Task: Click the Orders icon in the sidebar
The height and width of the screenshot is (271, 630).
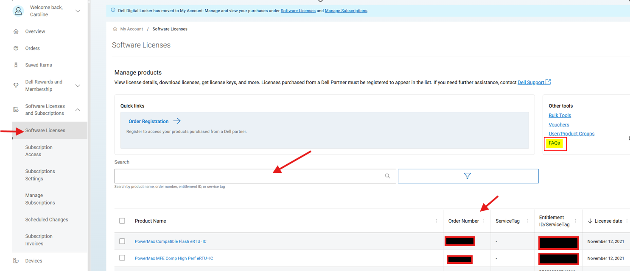Action: pos(17,48)
